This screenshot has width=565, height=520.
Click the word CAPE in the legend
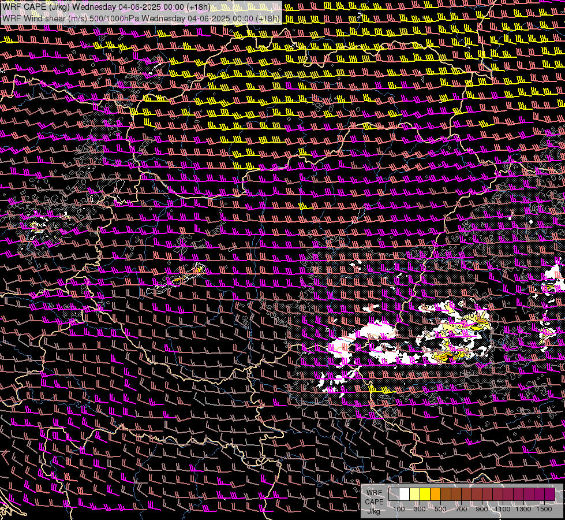click(x=374, y=502)
